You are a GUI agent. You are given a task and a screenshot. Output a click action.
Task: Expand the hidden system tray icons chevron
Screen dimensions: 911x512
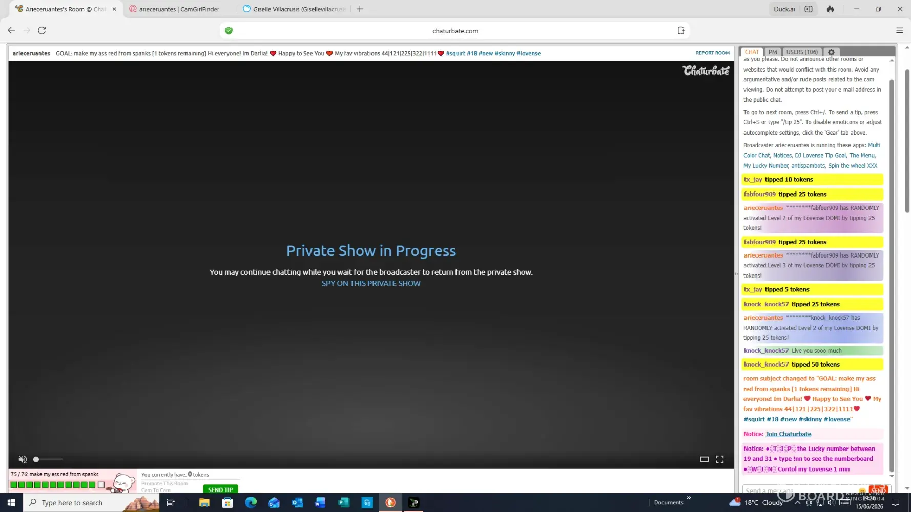797,503
